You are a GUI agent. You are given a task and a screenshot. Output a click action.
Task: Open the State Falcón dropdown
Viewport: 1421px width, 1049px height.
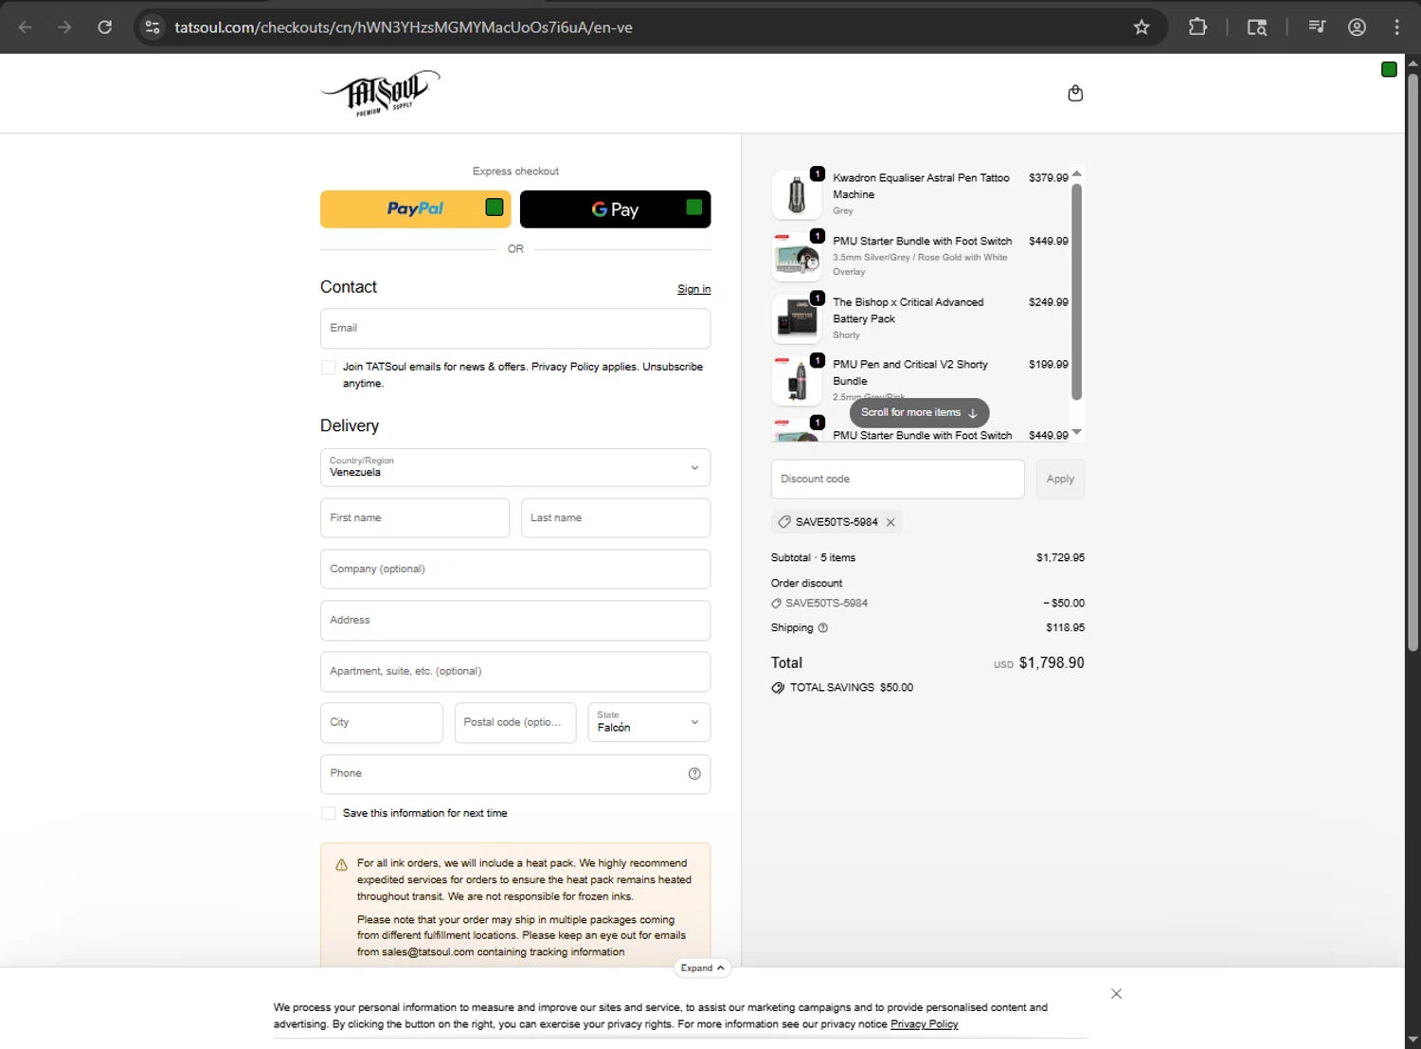[649, 723]
